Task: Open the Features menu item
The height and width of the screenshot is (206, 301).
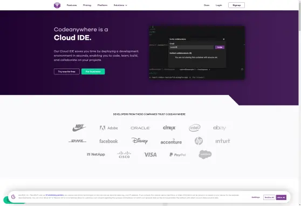Action: (x=72, y=5)
